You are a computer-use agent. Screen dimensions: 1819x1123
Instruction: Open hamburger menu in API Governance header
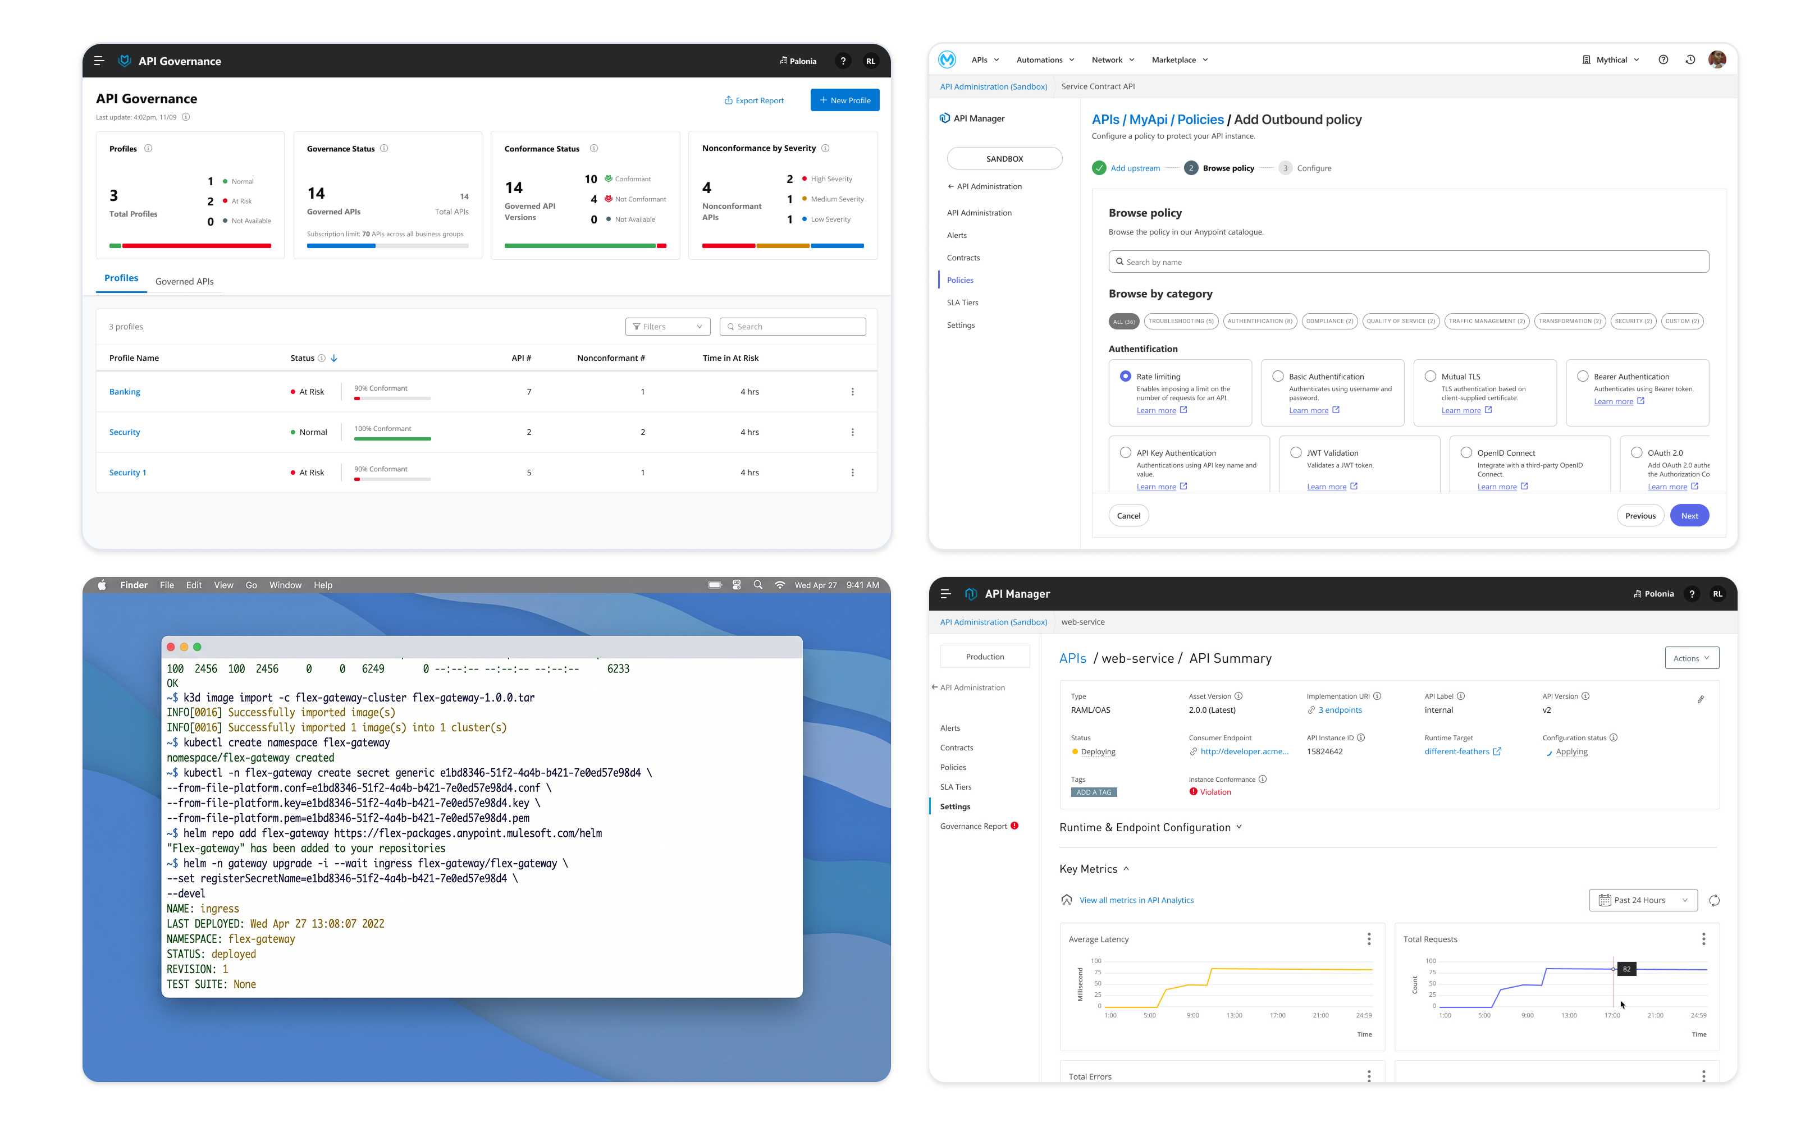pyautogui.click(x=99, y=61)
